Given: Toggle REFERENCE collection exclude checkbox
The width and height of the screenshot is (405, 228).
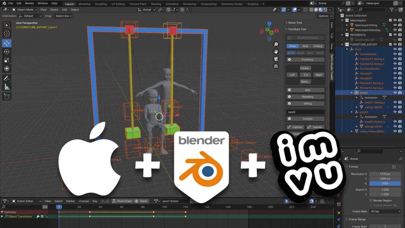Looking at the screenshot, I should point(390,35).
